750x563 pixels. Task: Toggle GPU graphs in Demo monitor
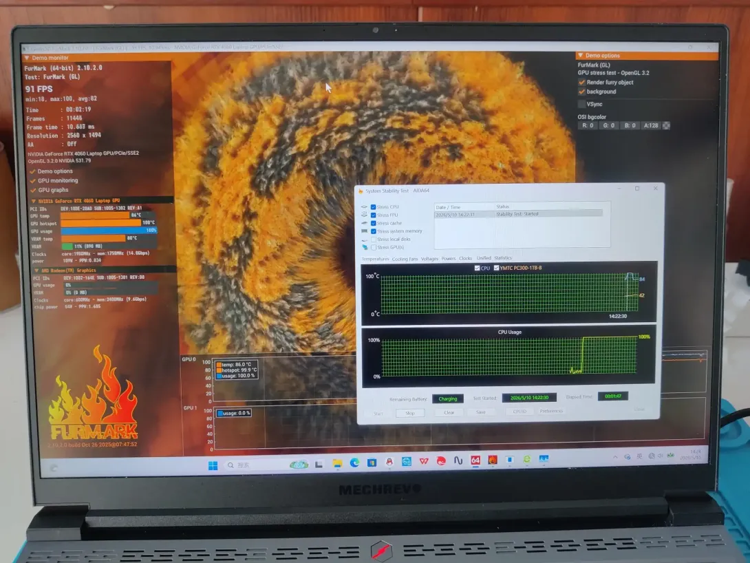34,191
